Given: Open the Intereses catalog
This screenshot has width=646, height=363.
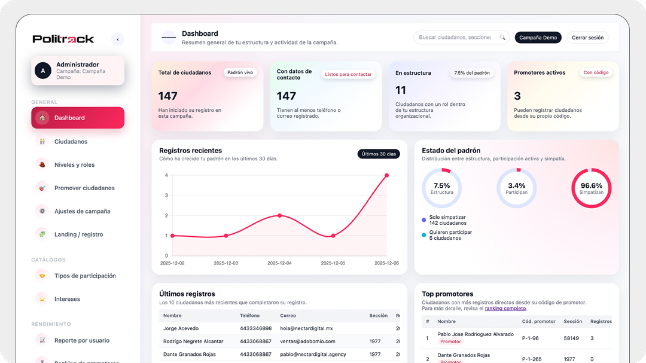Looking at the screenshot, I should (78, 299).
